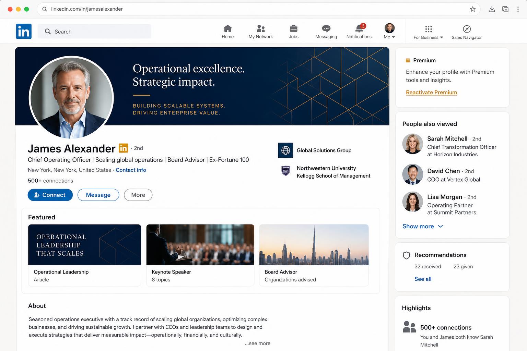The height and width of the screenshot is (351, 527).
Task: Click Global Solutions Group company name
Action: click(324, 150)
